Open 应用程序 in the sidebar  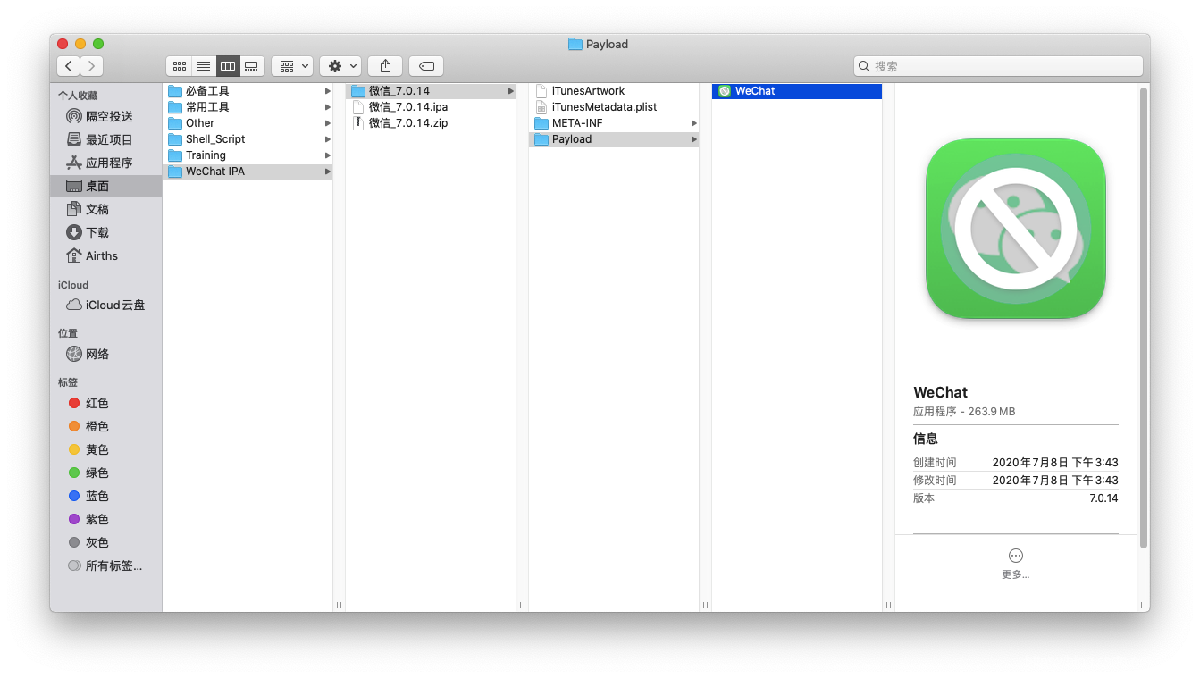[x=105, y=163]
